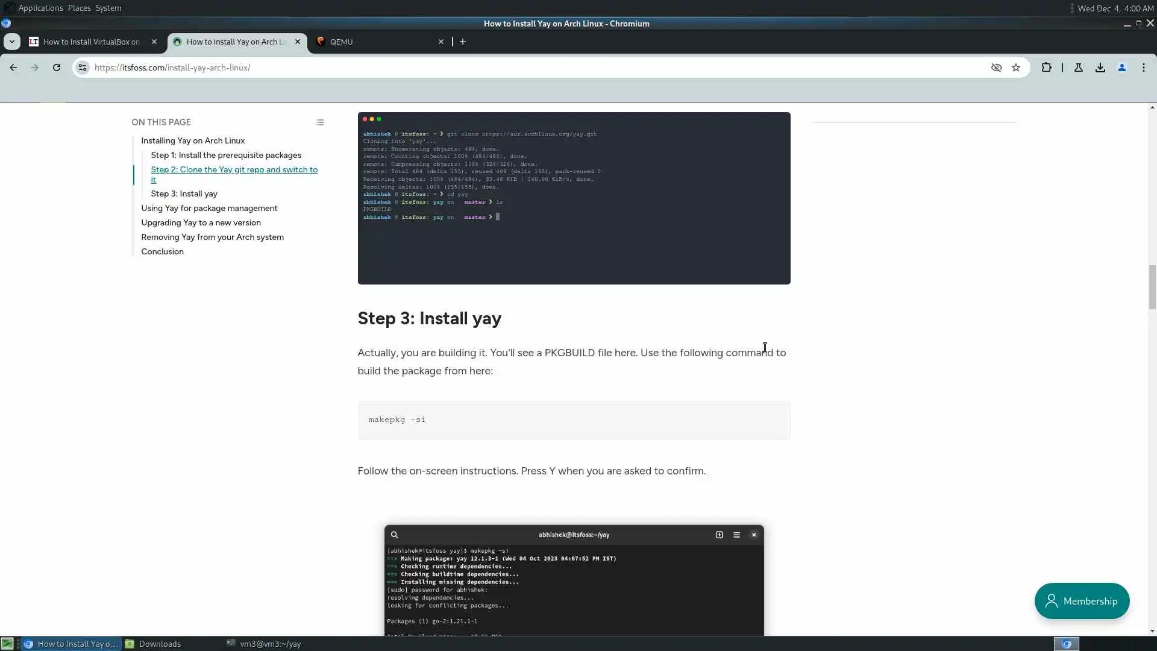Open the Chrome Labs flask icon
The width and height of the screenshot is (1157, 651).
[x=1079, y=68]
